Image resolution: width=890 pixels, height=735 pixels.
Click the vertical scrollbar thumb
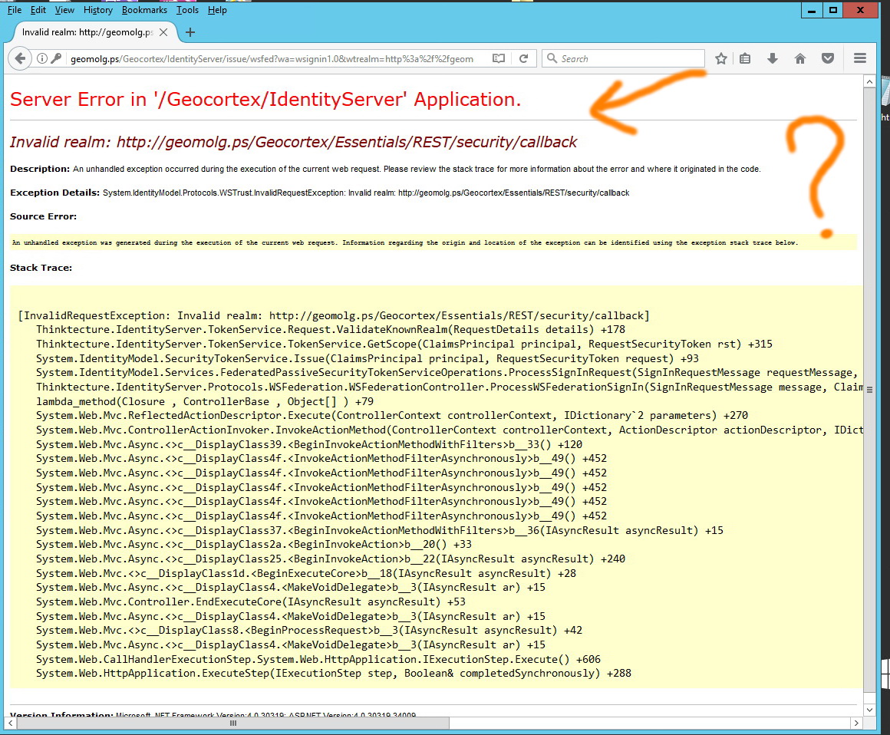869,390
